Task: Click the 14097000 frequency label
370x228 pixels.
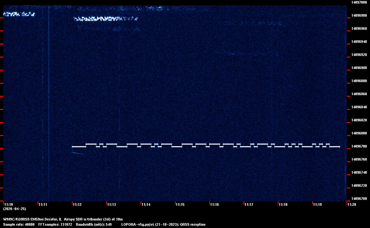Action: (359, 2)
